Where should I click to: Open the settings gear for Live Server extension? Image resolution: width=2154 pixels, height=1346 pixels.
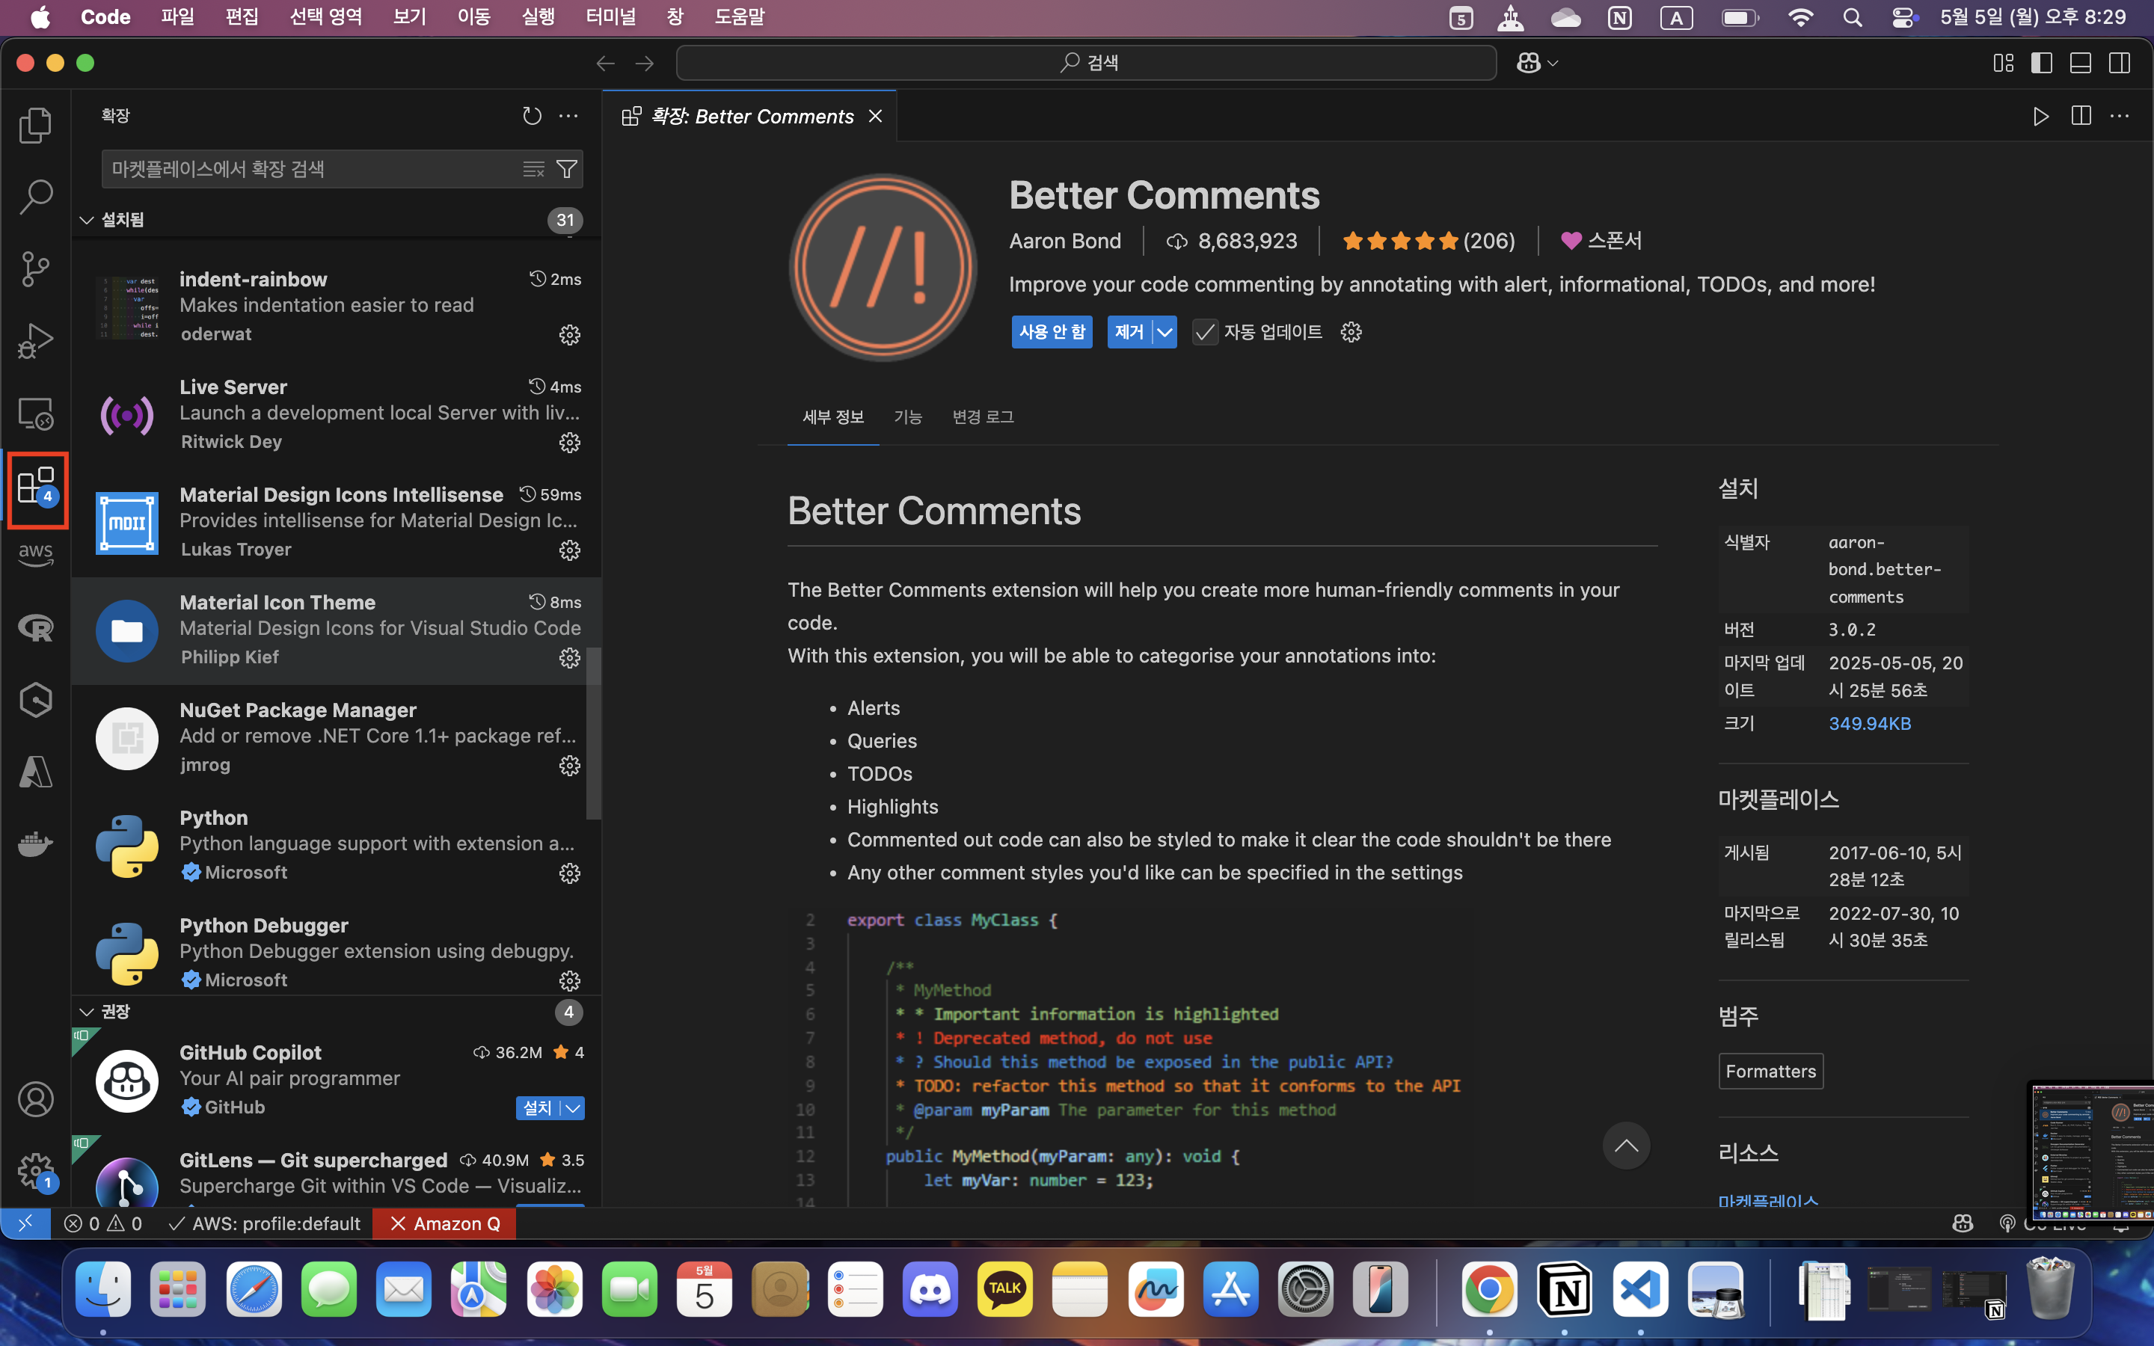point(570,443)
